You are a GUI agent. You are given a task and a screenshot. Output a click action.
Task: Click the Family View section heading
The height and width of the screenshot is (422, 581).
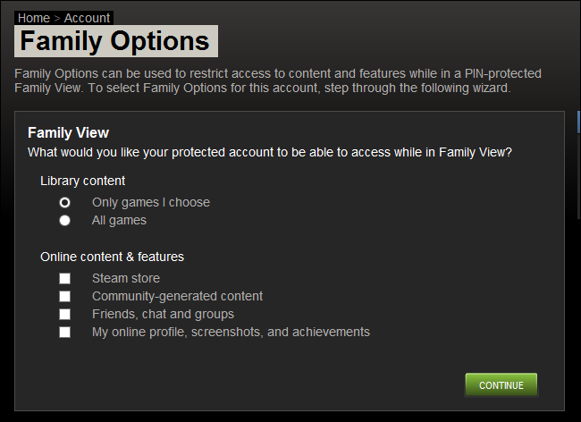tap(68, 133)
